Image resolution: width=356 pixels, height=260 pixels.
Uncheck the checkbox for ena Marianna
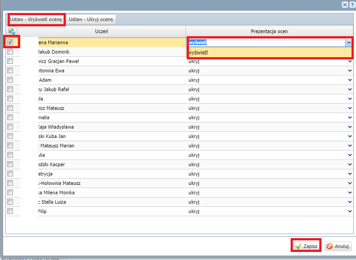tap(10, 42)
